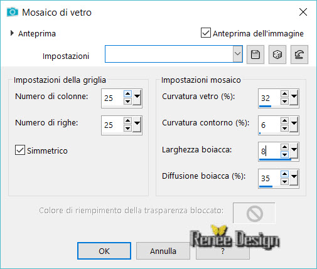Click the save preset floppy disk icon
317x269 pixels.
(x=255, y=55)
